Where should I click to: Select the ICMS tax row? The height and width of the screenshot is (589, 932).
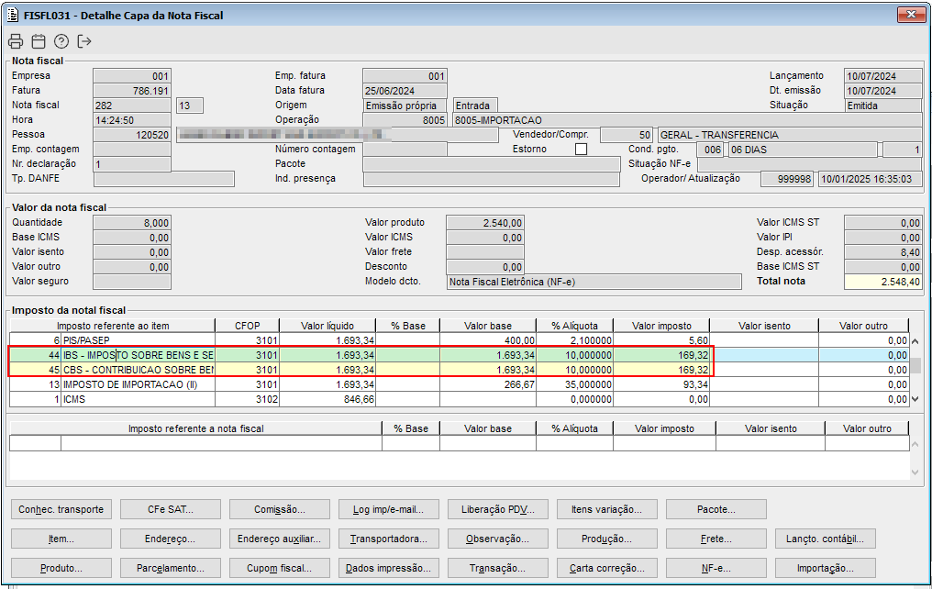point(459,399)
